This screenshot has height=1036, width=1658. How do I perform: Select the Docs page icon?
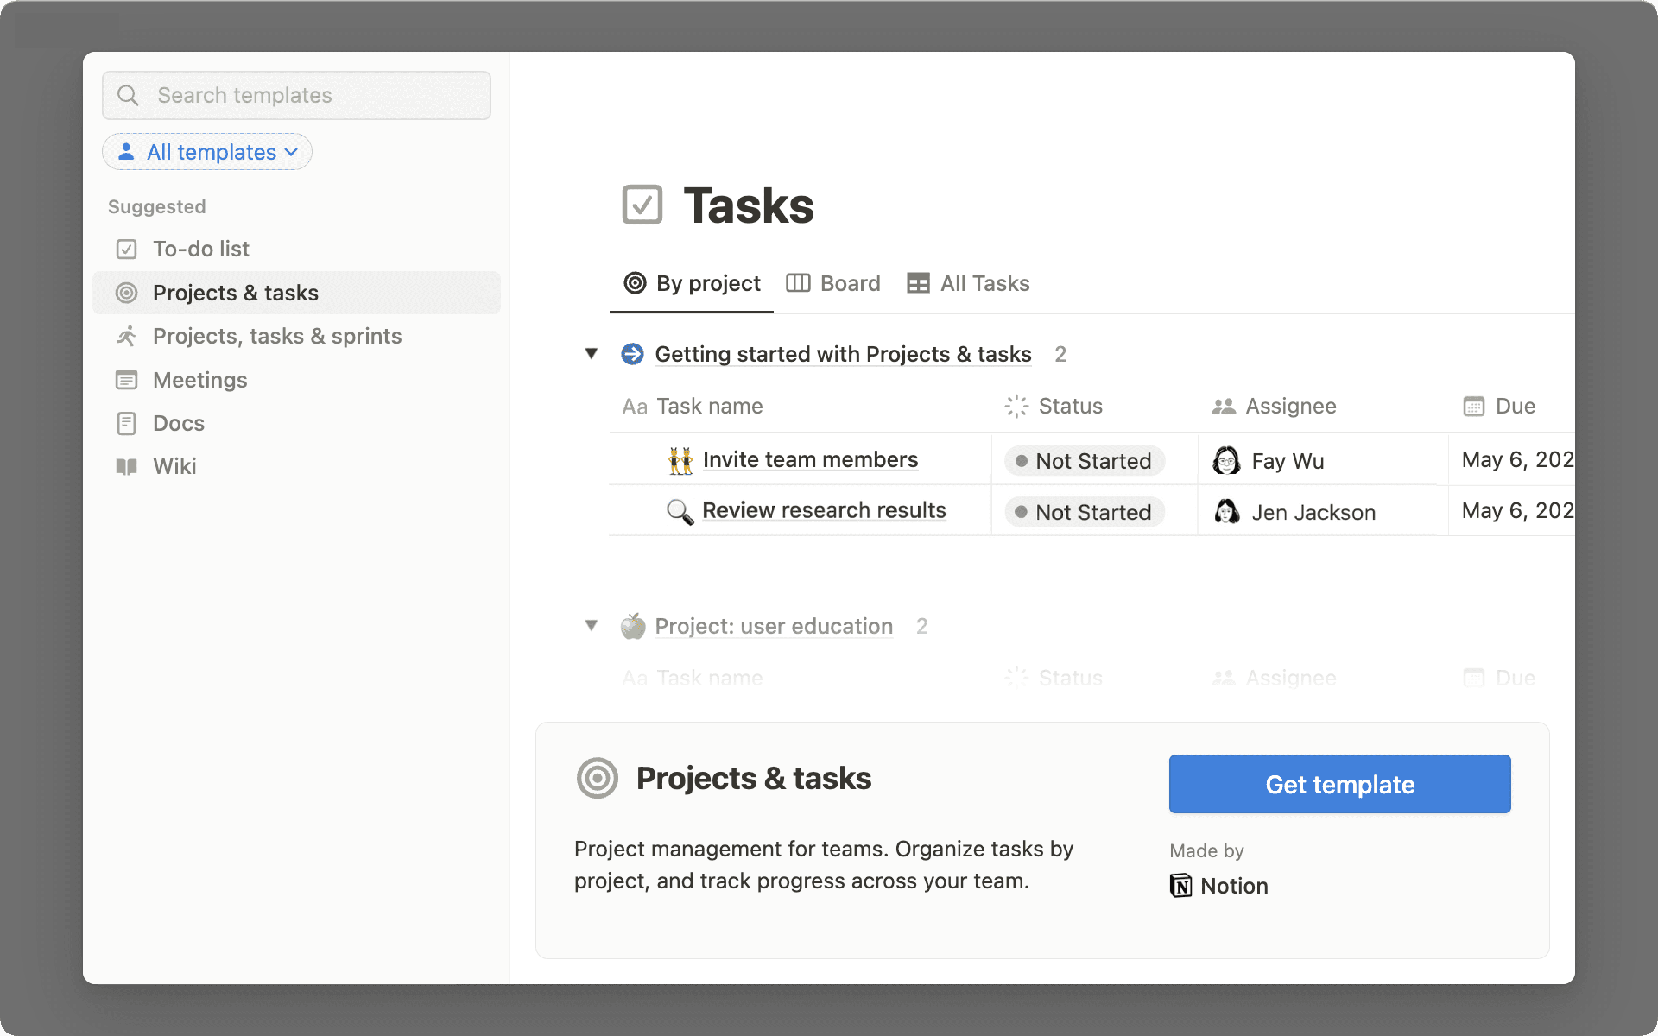[127, 423]
